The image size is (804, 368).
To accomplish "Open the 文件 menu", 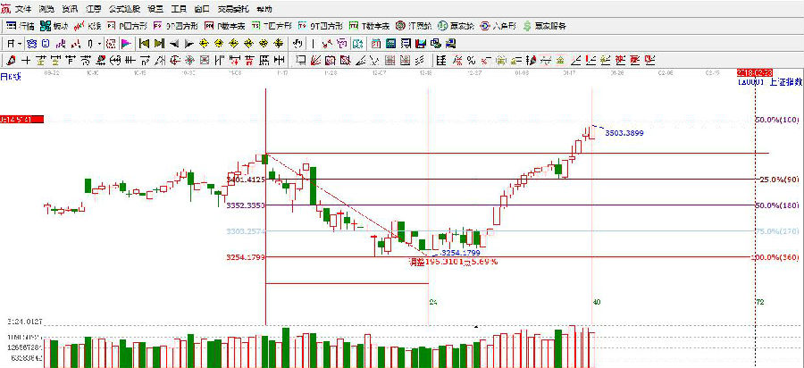I will (x=22, y=8).
